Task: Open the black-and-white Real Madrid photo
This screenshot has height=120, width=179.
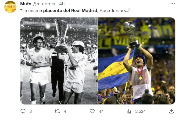Action: [59, 61]
